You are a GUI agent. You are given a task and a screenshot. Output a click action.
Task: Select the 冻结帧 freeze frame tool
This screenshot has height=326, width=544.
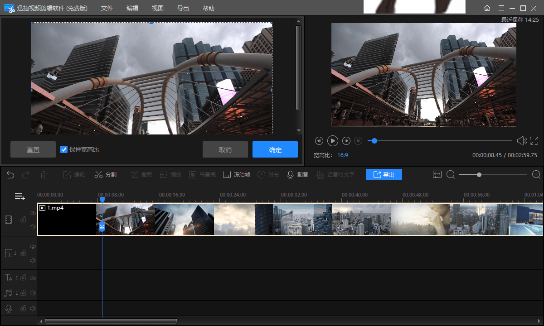click(237, 174)
